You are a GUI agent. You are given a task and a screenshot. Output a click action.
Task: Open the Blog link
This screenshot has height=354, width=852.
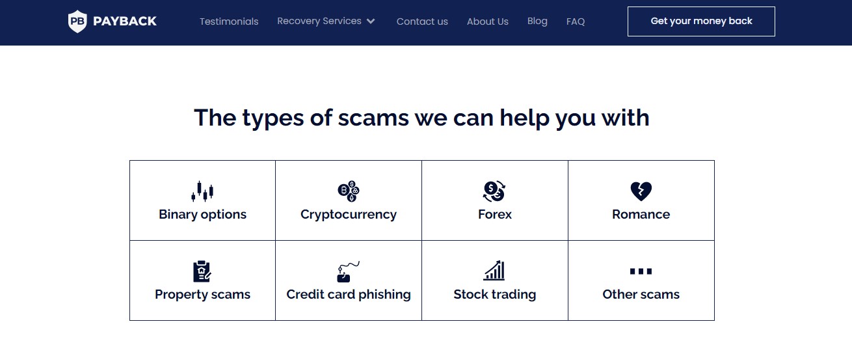[537, 21]
